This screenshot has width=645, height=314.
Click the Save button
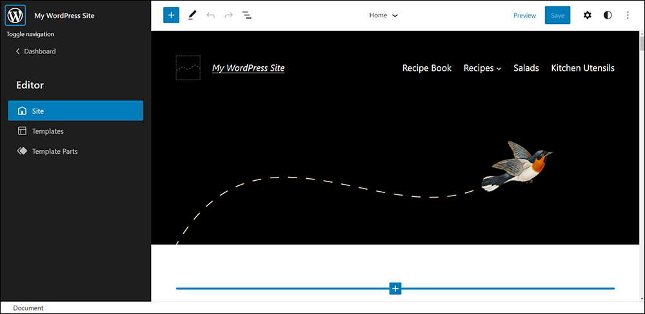(557, 15)
